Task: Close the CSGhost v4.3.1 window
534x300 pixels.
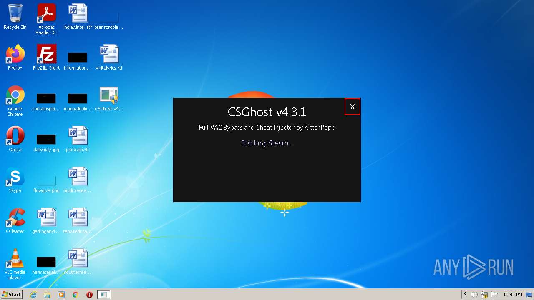Action: [x=352, y=107]
